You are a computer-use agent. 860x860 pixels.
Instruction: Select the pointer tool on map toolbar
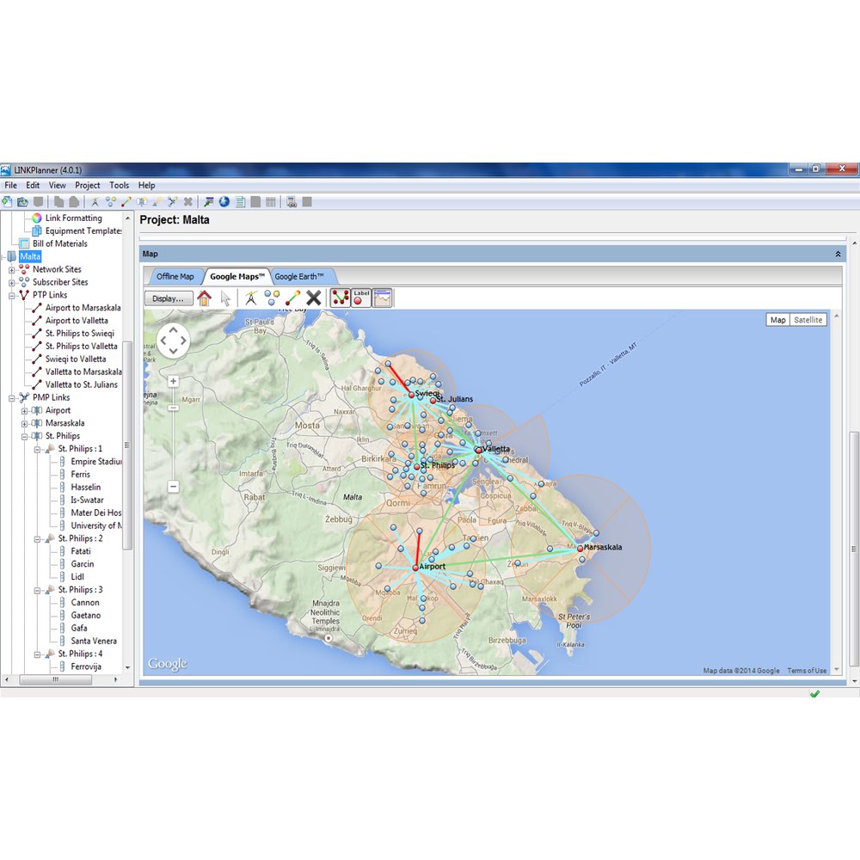[225, 298]
